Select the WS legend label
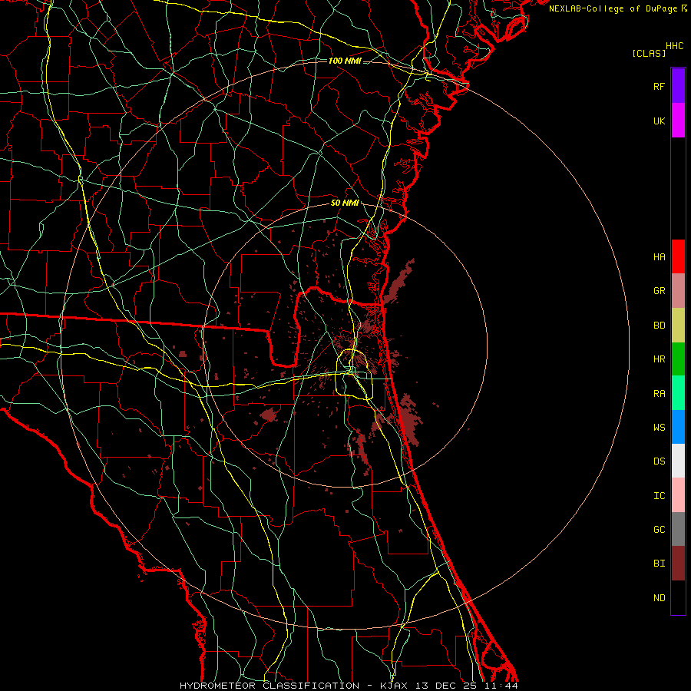This screenshot has width=691, height=691. click(x=659, y=427)
